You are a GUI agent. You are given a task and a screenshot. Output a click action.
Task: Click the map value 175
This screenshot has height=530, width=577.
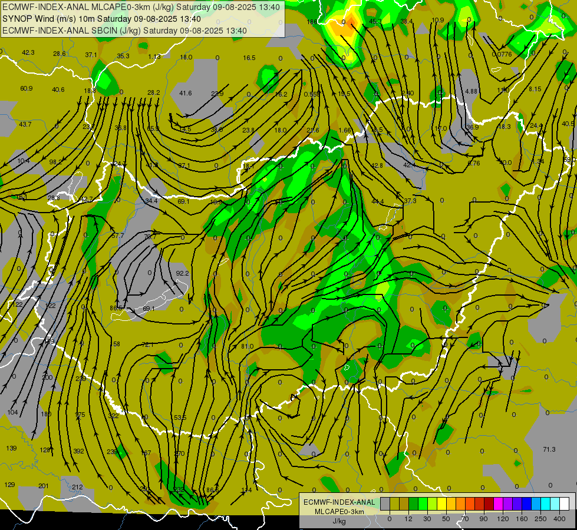80,415
